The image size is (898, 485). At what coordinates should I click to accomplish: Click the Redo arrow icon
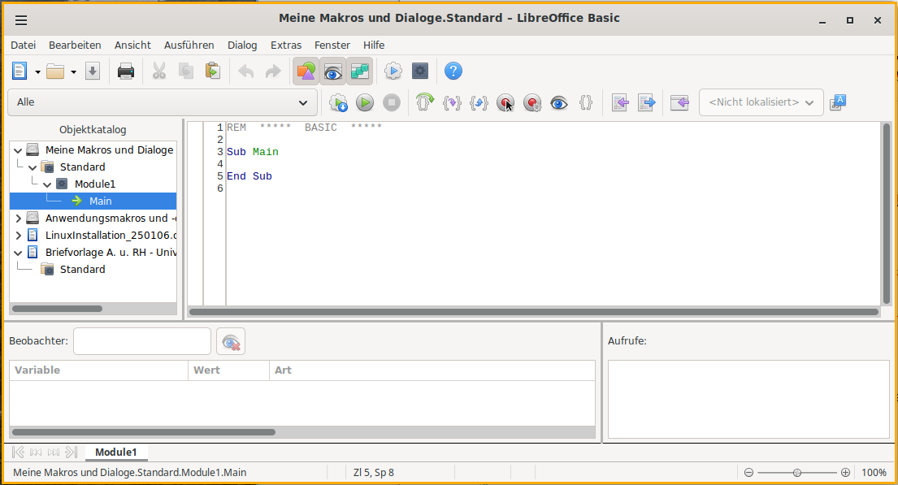273,71
